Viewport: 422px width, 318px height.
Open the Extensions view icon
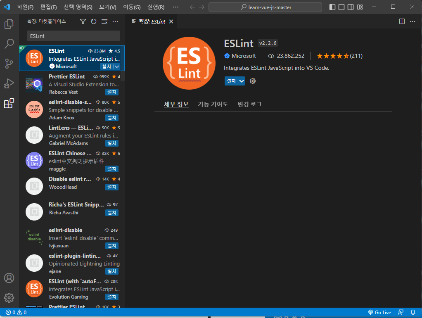pyautogui.click(x=9, y=103)
